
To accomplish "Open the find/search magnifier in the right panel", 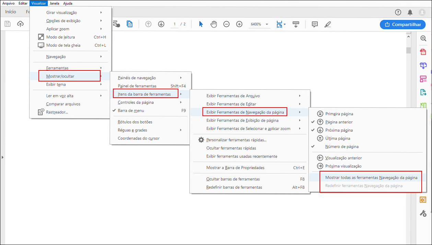I will coord(422,38).
